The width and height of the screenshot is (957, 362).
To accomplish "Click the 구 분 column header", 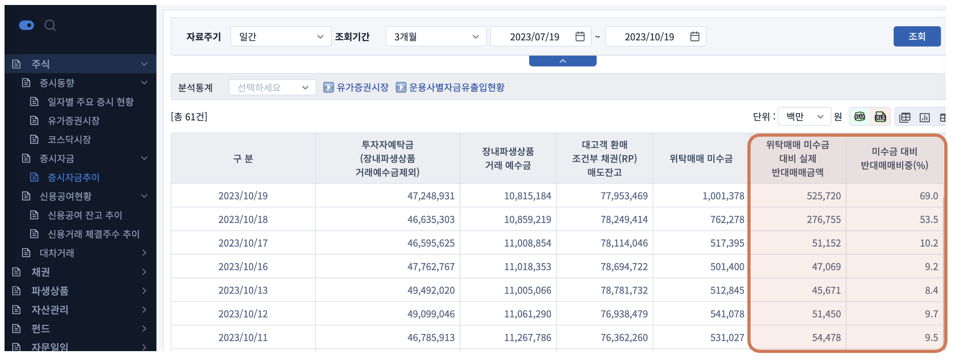I will coord(243,158).
